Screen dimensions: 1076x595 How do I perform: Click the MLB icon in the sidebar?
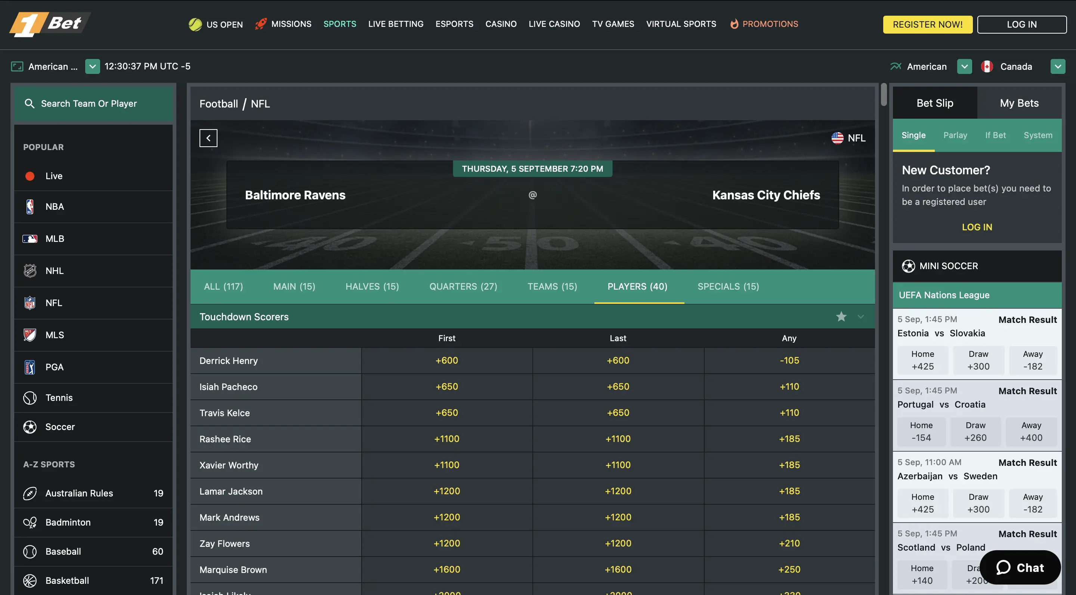point(30,238)
